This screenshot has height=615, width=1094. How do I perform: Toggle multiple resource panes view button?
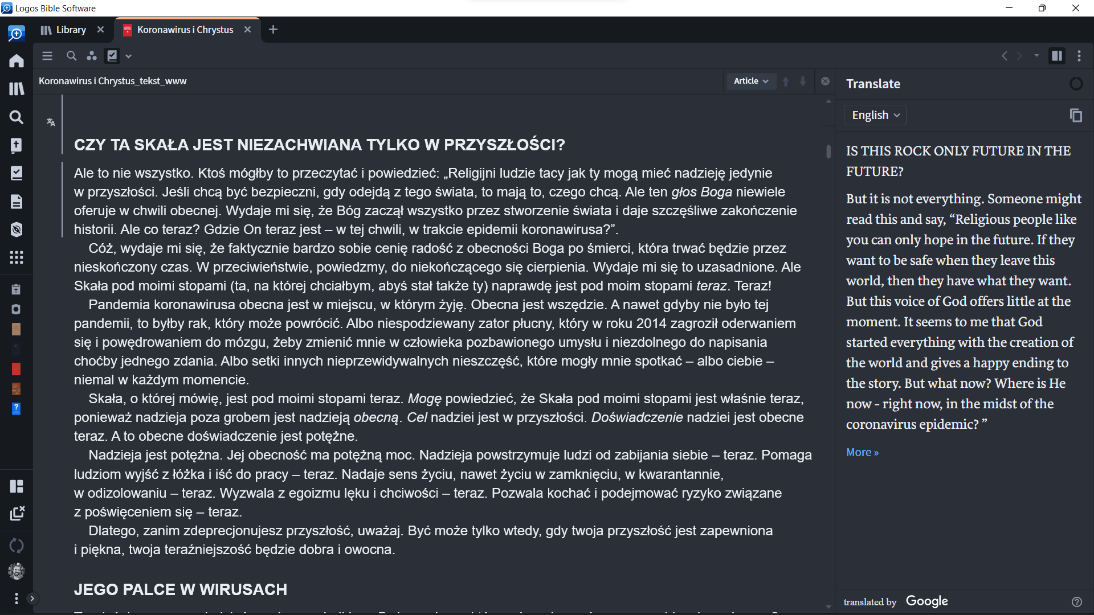click(x=1057, y=56)
